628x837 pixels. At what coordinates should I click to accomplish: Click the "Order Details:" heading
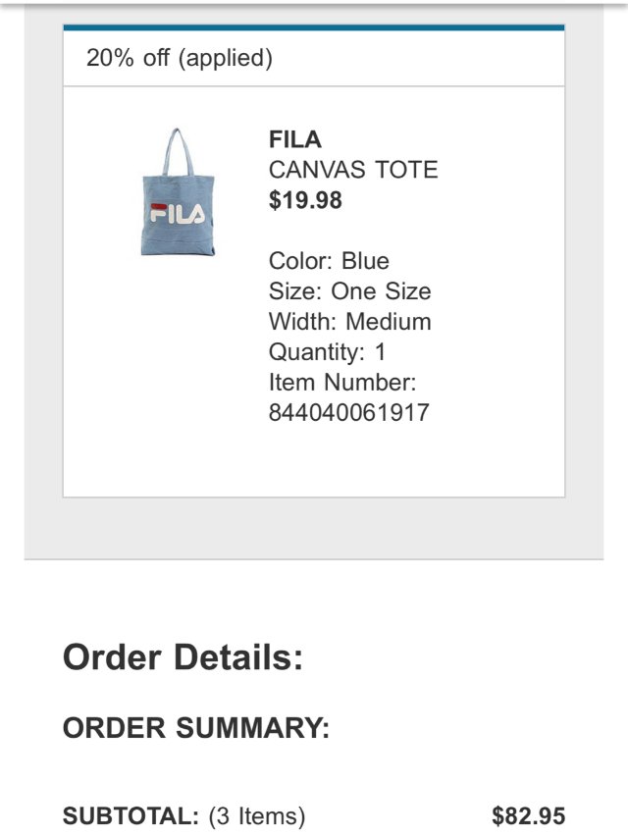pos(183,656)
